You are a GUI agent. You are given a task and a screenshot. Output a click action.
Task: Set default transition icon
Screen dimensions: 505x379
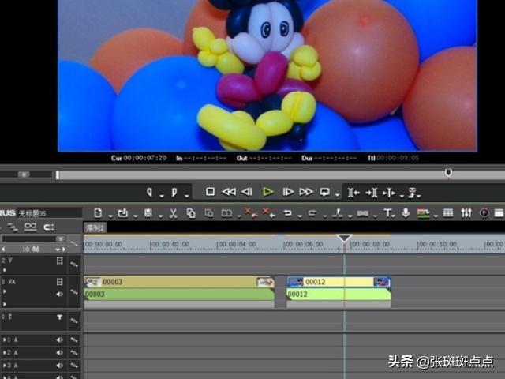point(363,213)
